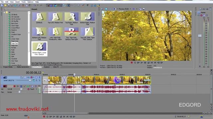Image resolution: width=213 pixels, height=119 pixels.
Task: Open the Split Screen View dropdown arrow
Action: (x=117, y=9)
